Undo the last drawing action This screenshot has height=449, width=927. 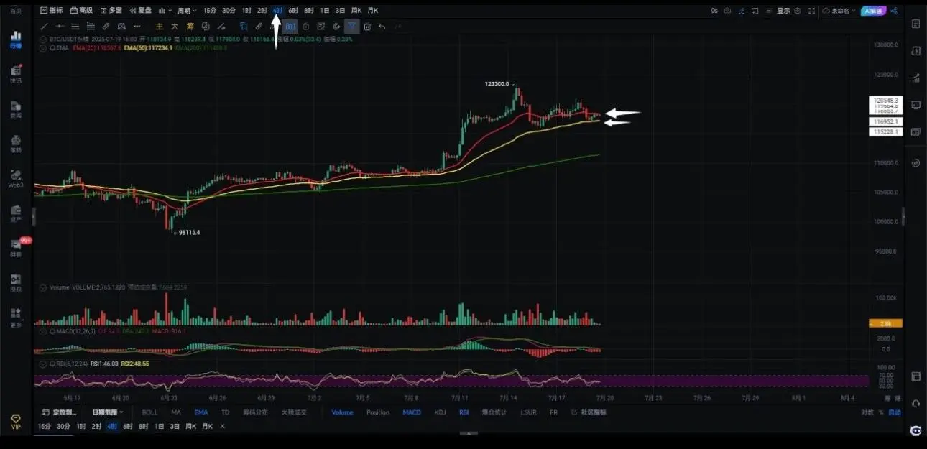click(x=382, y=27)
